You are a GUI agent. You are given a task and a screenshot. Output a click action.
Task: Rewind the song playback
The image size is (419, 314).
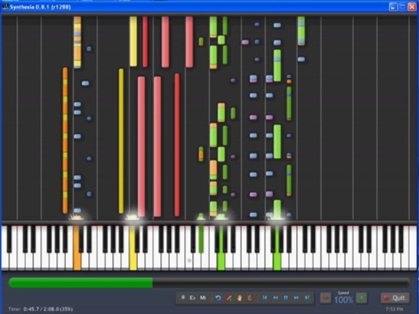tap(275, 298)
